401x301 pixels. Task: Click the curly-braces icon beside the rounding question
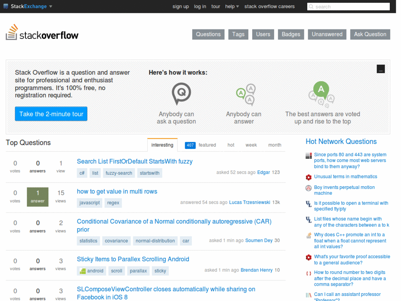(308, 272)
